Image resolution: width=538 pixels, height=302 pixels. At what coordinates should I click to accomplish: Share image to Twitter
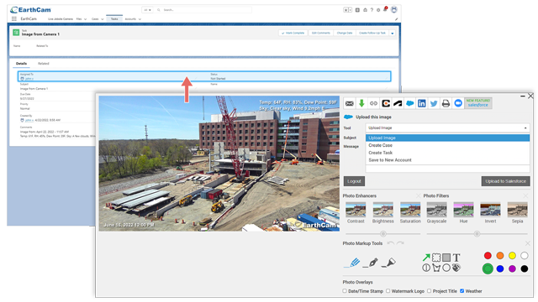pos(434,103)
